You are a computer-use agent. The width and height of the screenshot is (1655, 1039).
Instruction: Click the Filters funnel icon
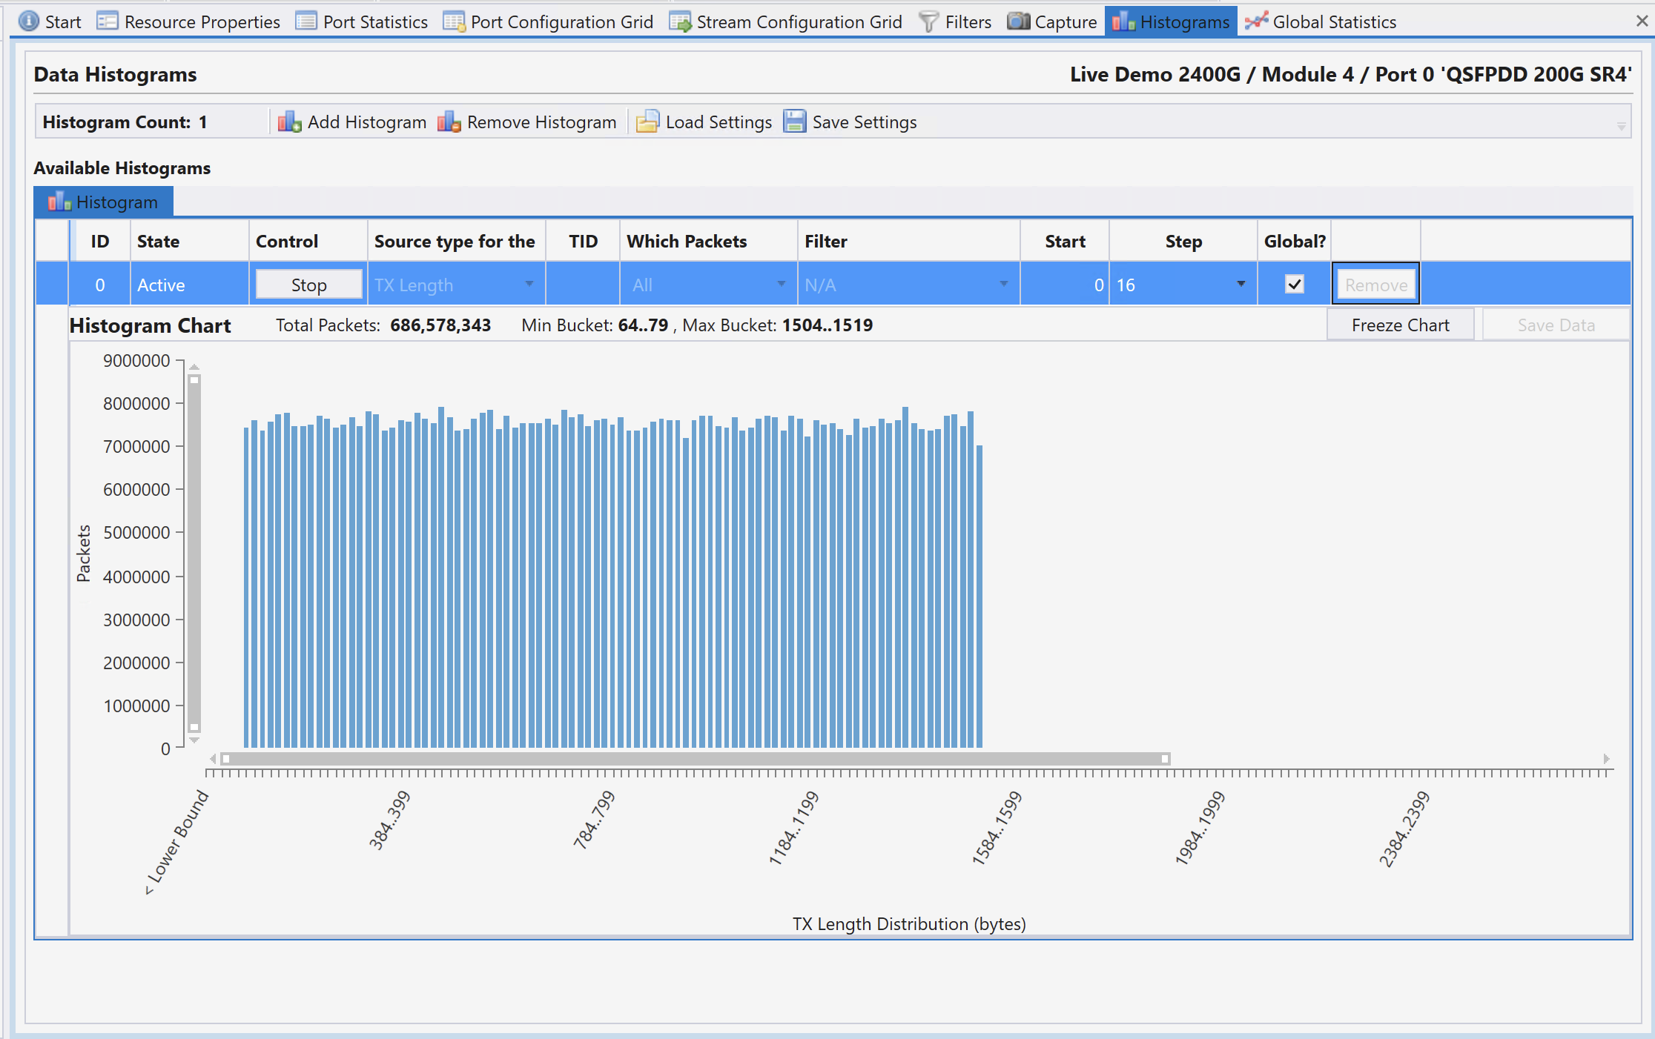click(928, 21)
